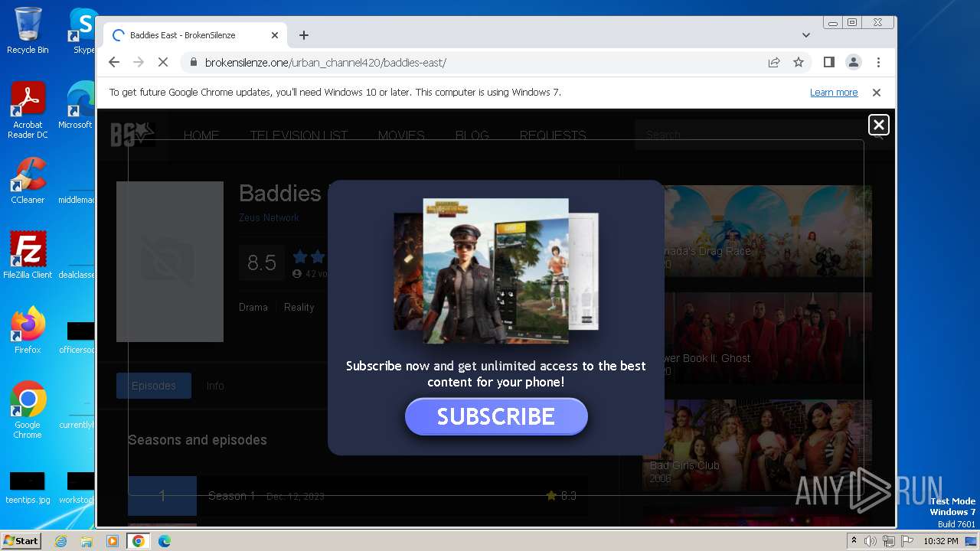Show hidden system tray icons

tap(854, 541)
